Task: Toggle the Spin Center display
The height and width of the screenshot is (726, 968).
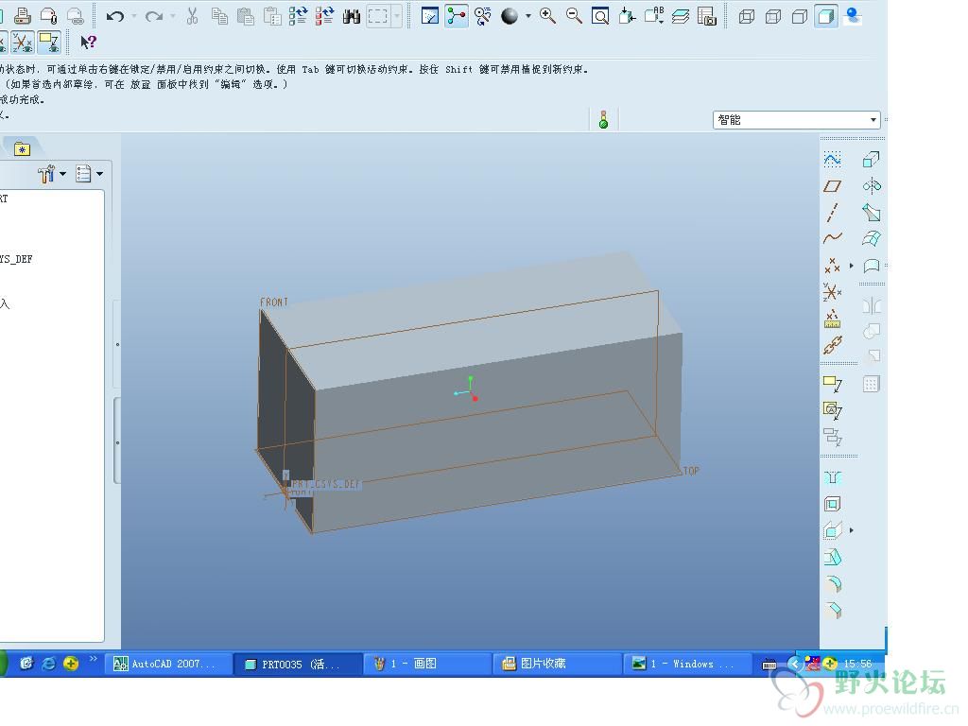Action: [457, 16]
